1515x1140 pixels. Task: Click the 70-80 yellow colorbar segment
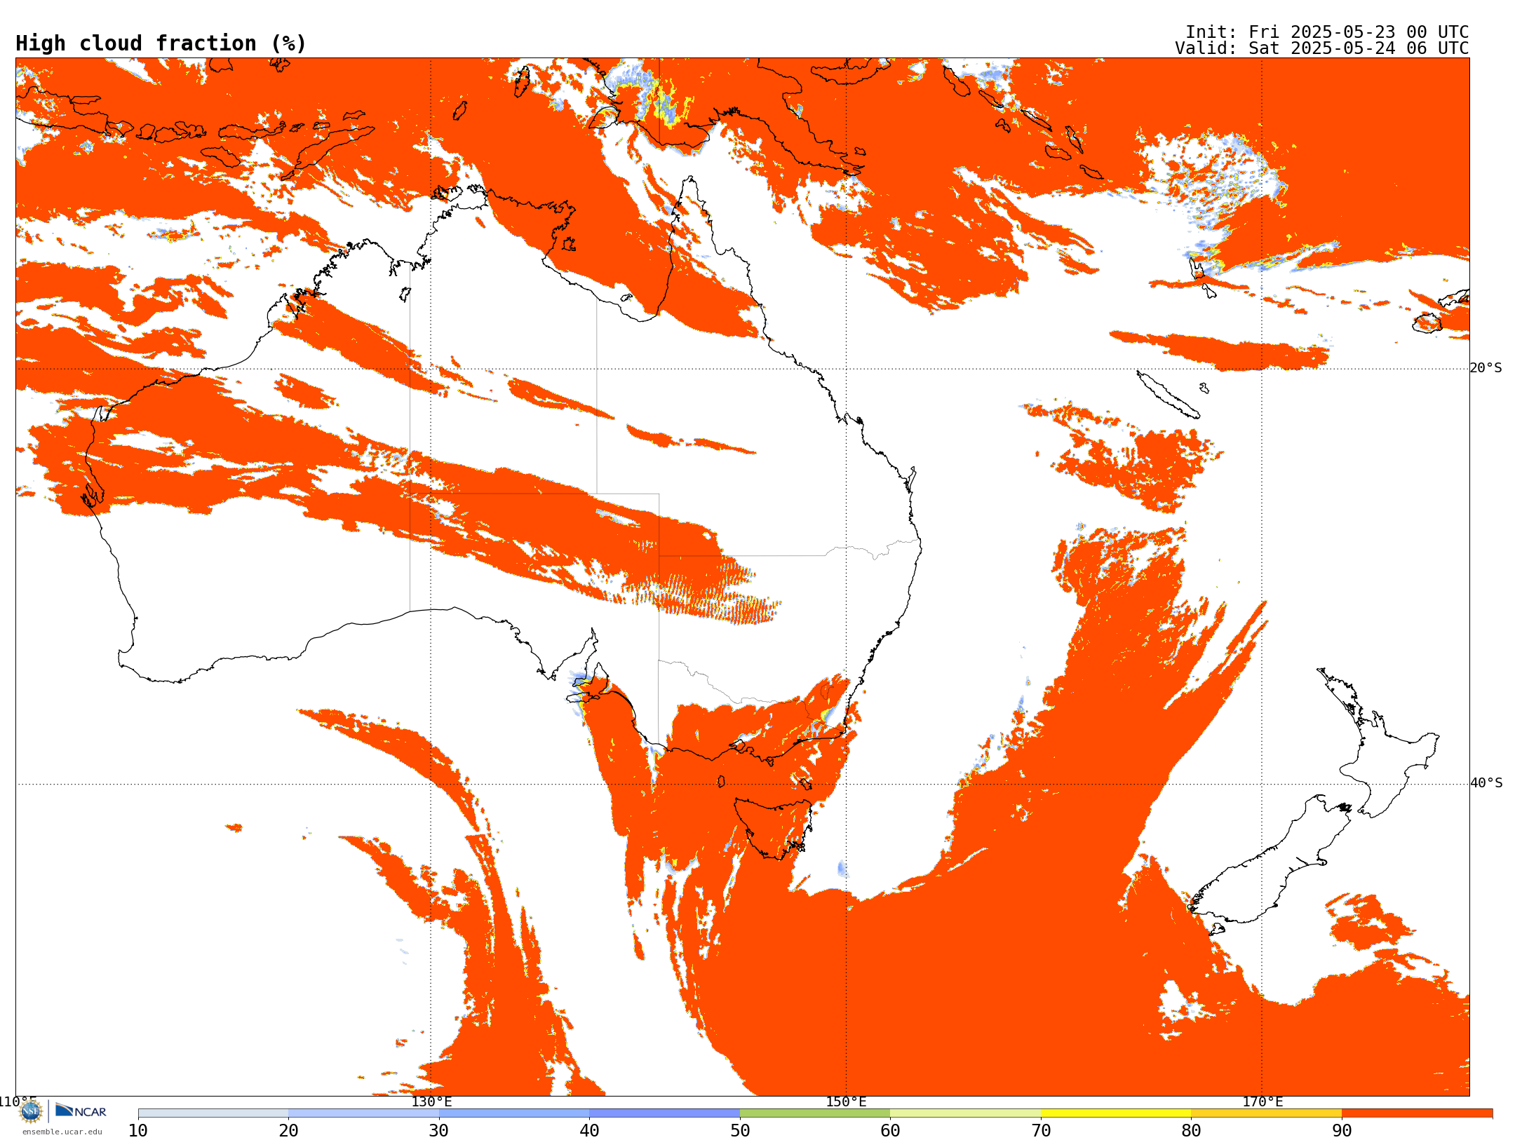tap(1116, 1113)
